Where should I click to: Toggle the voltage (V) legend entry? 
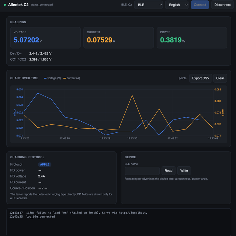pyautogui.click(x=52, y=78)
